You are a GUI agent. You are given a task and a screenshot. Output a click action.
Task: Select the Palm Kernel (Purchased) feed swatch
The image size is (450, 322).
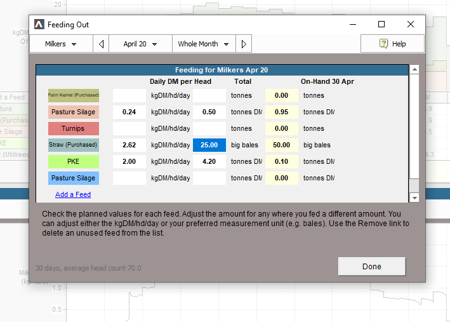click(x=74, y=95)
